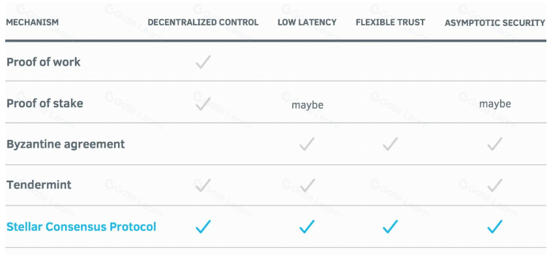Click the Flexible Trust column header
Screen dimensions: 549x255
click(391, 22)
